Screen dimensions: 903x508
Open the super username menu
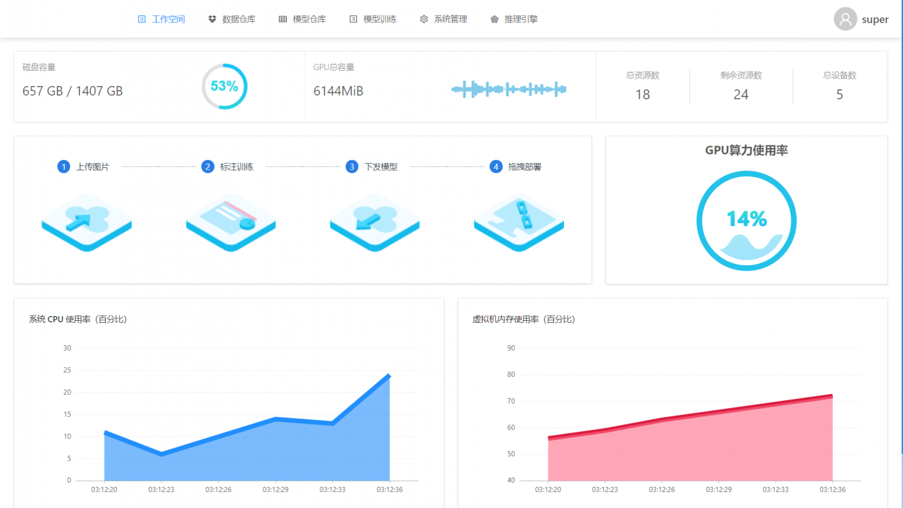click(x=875, y=20)
